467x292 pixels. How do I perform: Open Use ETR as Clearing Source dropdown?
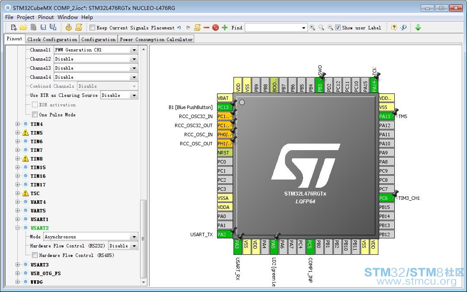pyautogui.click(x=119, y=95)
